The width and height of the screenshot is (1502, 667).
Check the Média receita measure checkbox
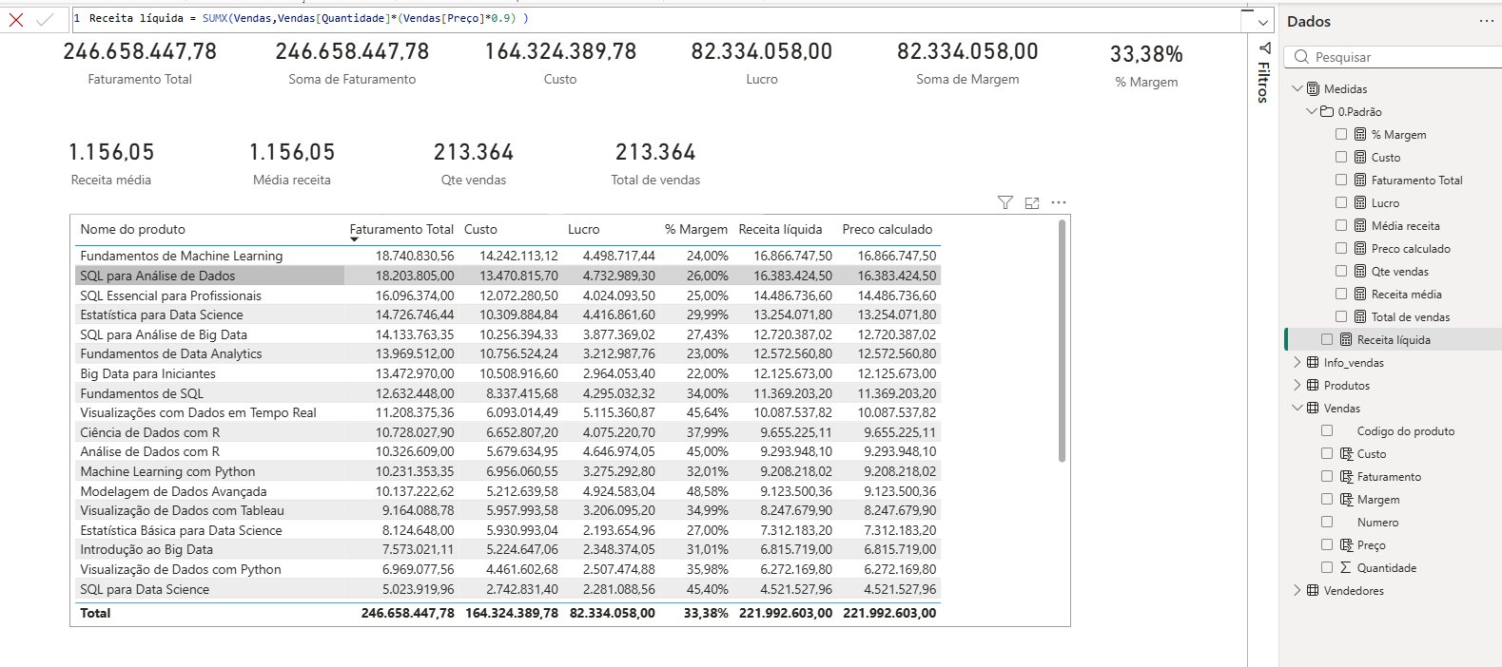point(1341,225)
